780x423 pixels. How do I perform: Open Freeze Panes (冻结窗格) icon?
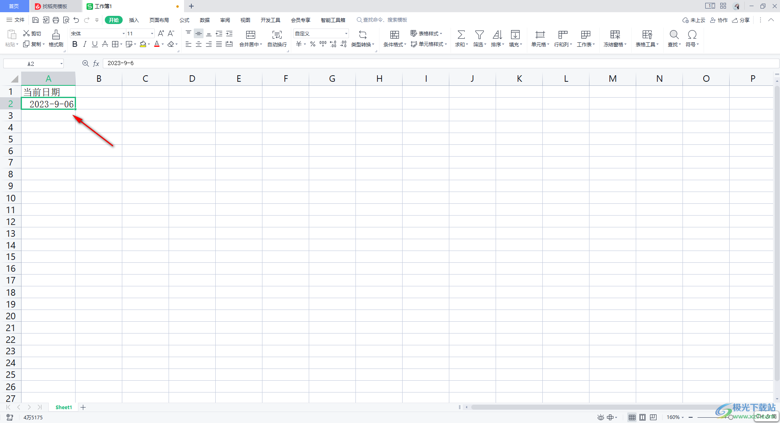[615, 38]
